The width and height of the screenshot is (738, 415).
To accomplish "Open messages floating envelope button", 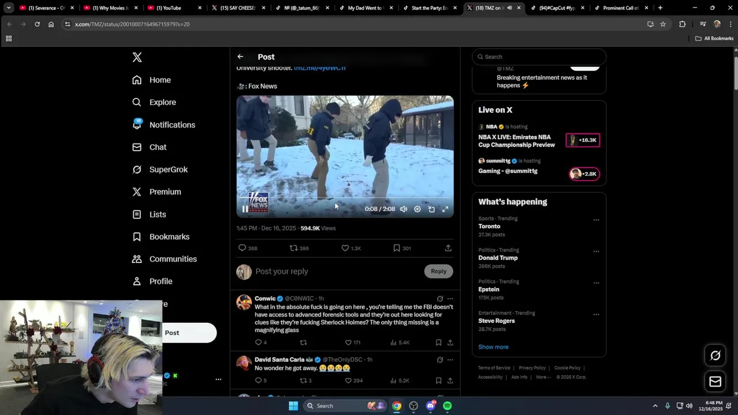I will pyautogui.click(x=715, y=382).
